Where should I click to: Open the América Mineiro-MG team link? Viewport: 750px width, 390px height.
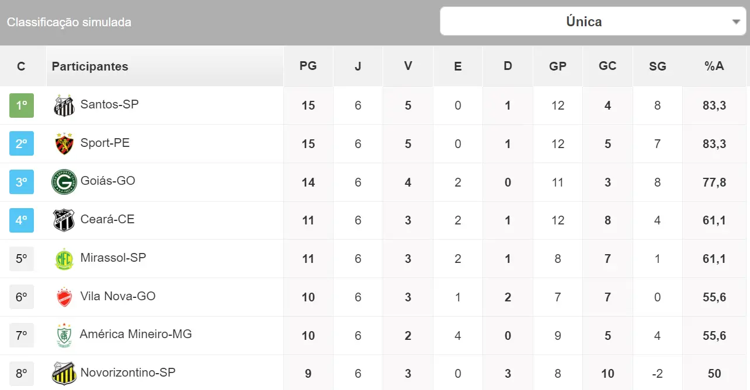tap(136, 334)
